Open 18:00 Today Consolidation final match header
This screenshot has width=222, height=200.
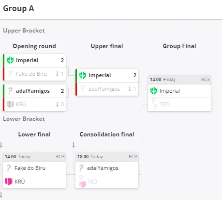(x=107, y=157)
